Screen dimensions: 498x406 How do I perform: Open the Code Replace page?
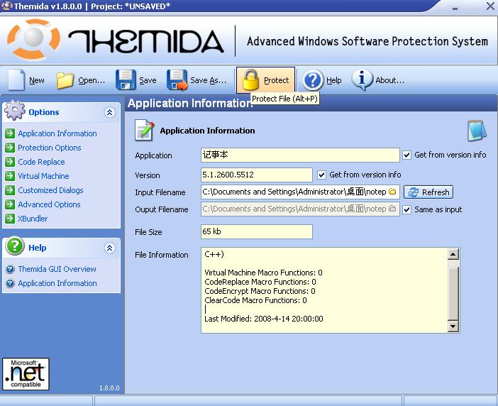coord(41,162)
